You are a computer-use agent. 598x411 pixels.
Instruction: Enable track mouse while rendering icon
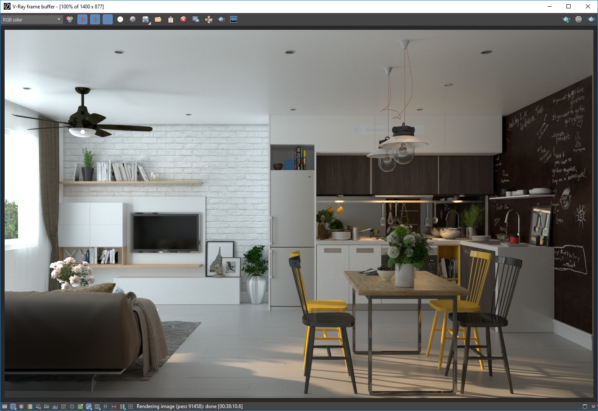coord(209,19)
